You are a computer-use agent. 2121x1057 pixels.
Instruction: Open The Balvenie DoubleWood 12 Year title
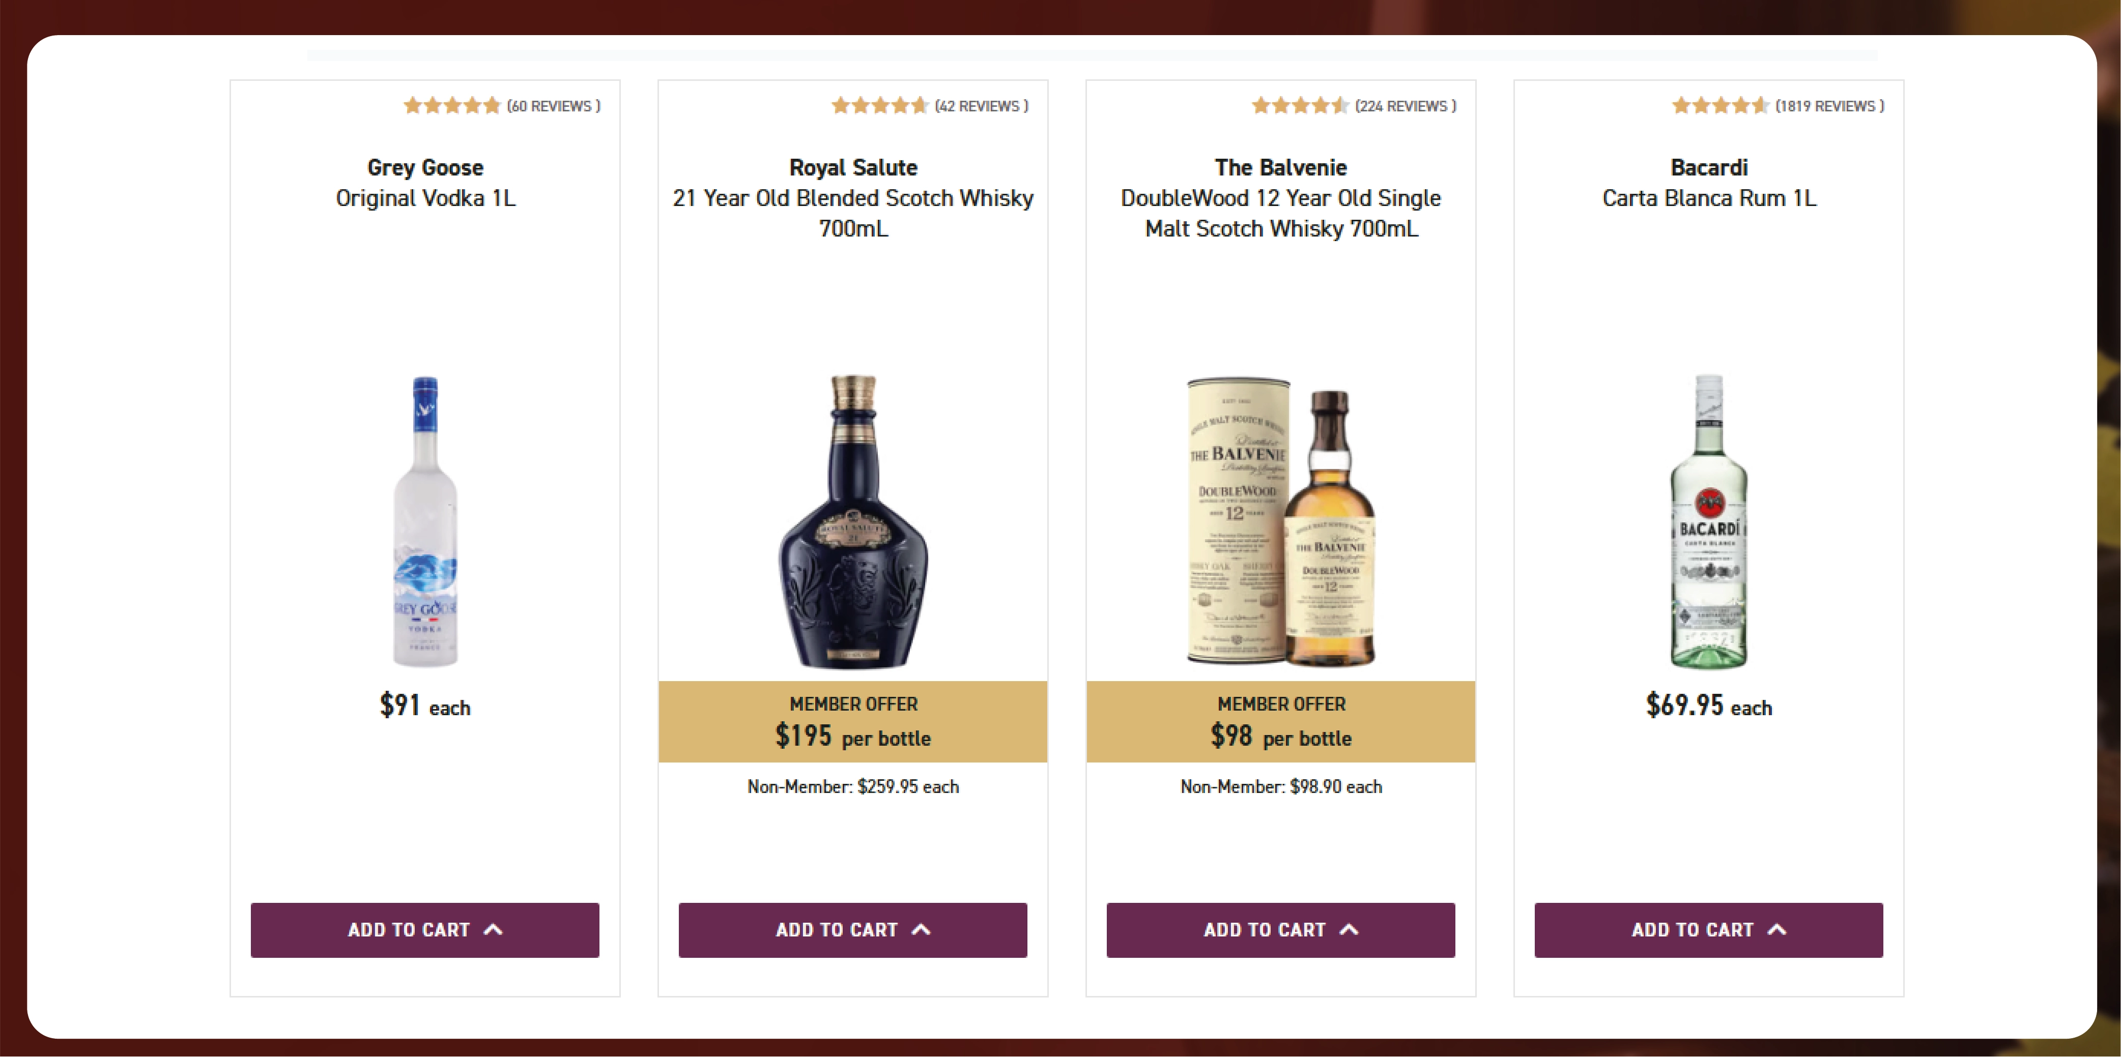[1280, 197]
